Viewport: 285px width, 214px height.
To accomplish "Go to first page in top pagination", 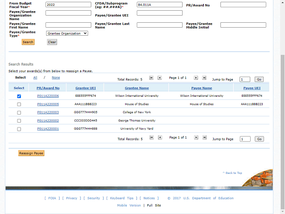I will click(x=151, y=78).
